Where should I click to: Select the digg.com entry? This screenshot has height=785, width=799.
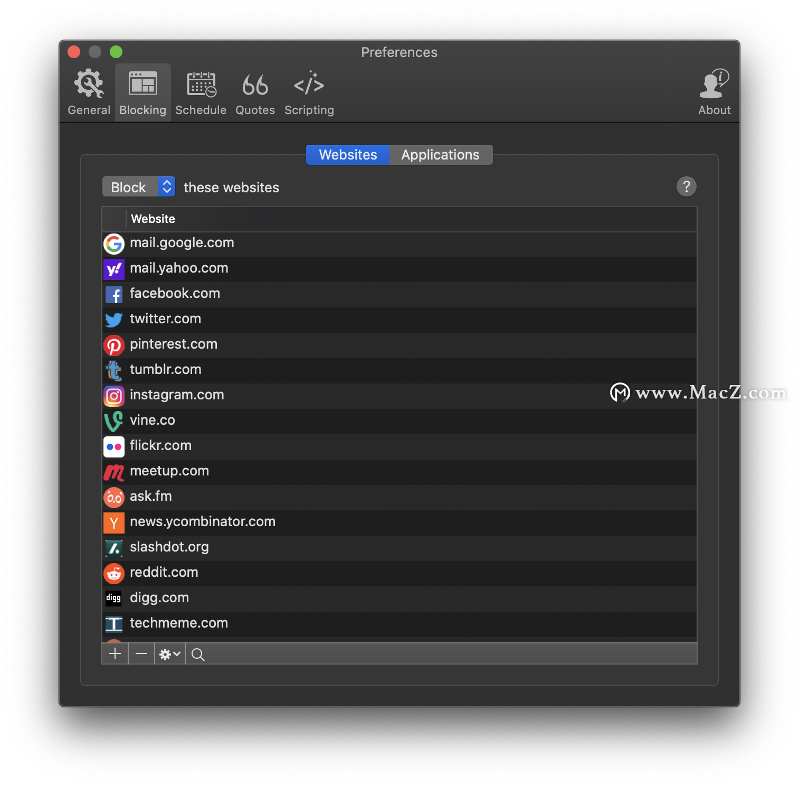click(399, 599)
